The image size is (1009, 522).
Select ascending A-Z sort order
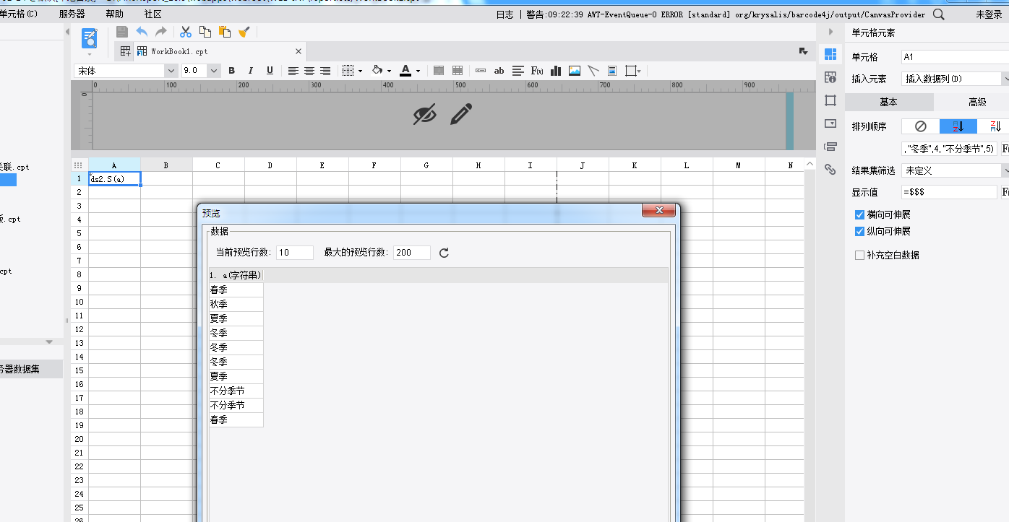[958, 126]
